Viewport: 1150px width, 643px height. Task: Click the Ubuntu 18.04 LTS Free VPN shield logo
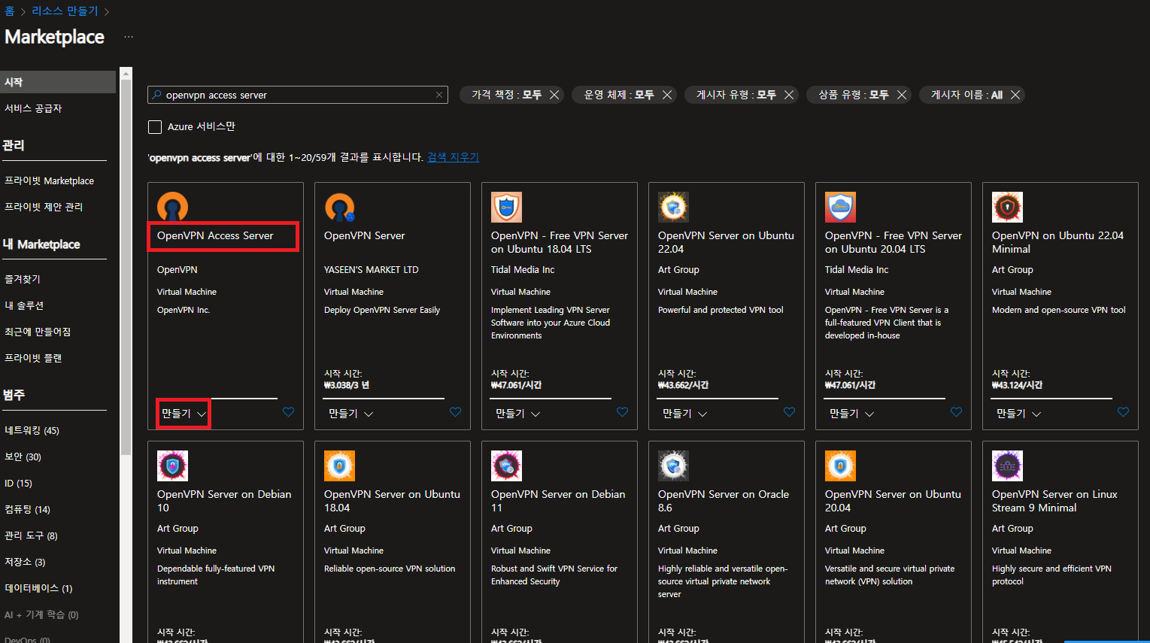click(x=506, y=207)
